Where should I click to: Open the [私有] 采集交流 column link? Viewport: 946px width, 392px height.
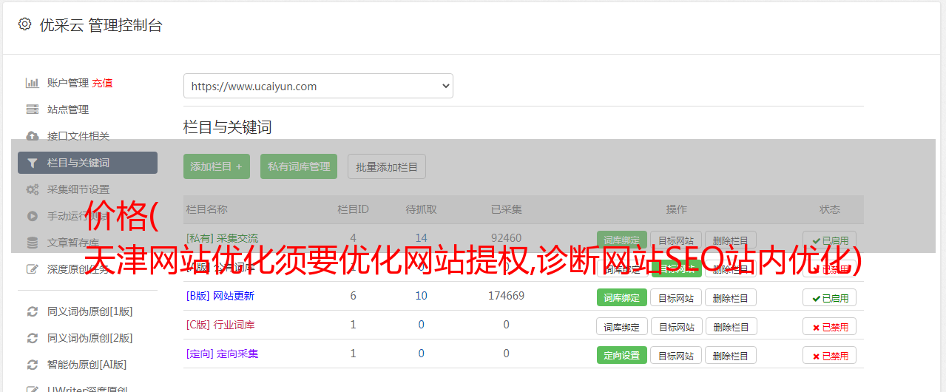(x=223, y=238)
